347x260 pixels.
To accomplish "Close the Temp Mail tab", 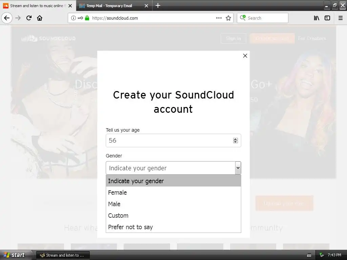I will [146, 6].
